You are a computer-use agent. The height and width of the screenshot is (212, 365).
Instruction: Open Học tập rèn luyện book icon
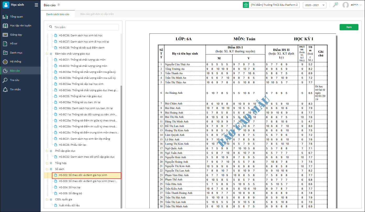click(5, 26)
